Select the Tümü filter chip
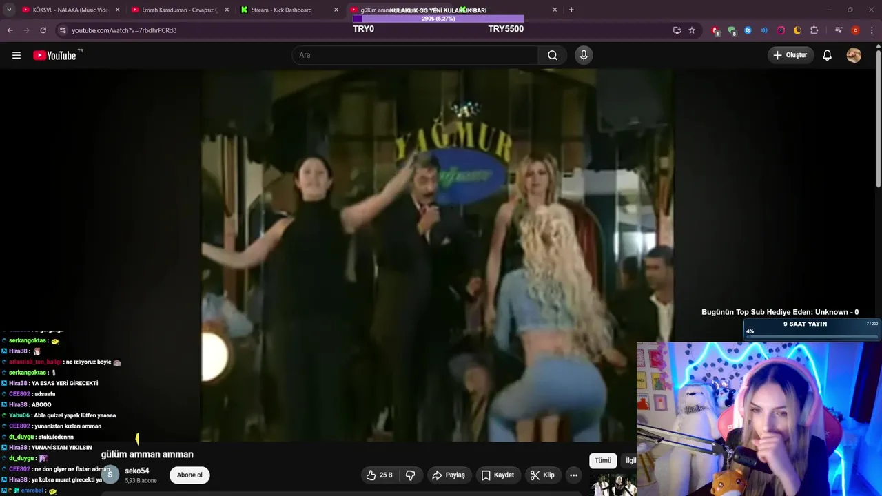 click(x=603, y=460)
